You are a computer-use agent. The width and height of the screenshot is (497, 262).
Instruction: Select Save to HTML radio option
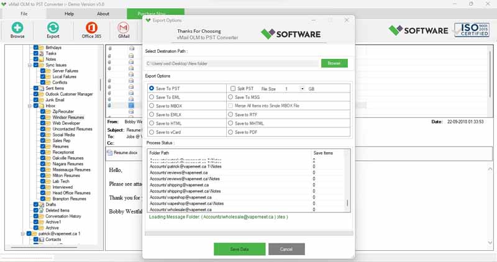pos(152,123)
